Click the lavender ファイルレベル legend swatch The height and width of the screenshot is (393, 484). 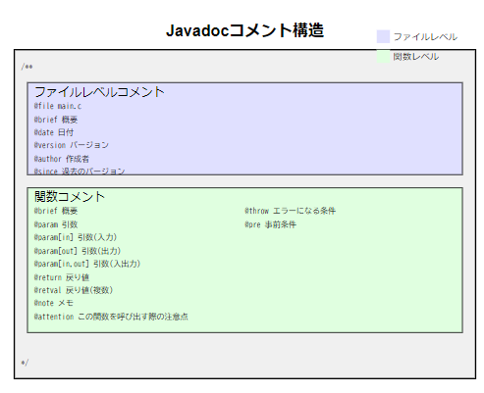tap(383, 36)
